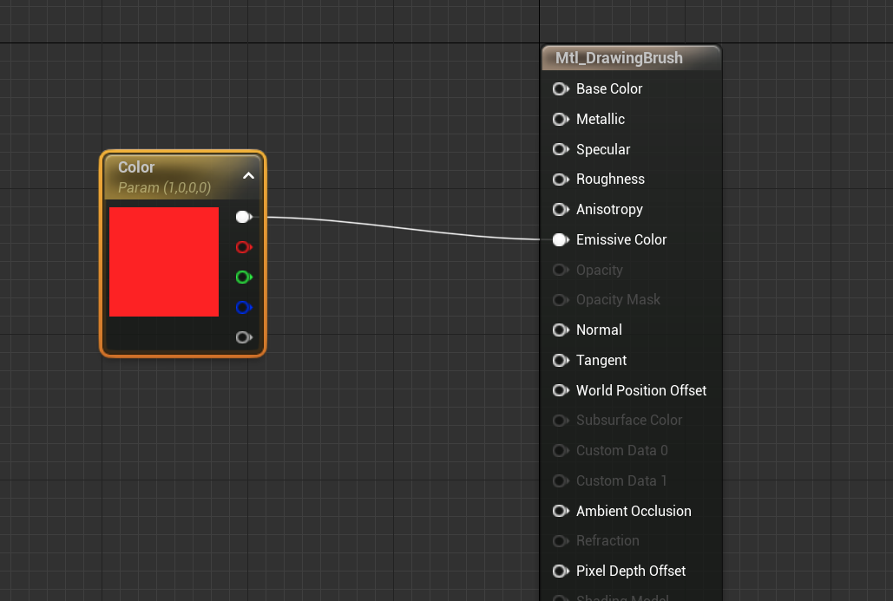Click the Base Color label
This screenshot has width=893, height=601.
[x=609, y=88]
